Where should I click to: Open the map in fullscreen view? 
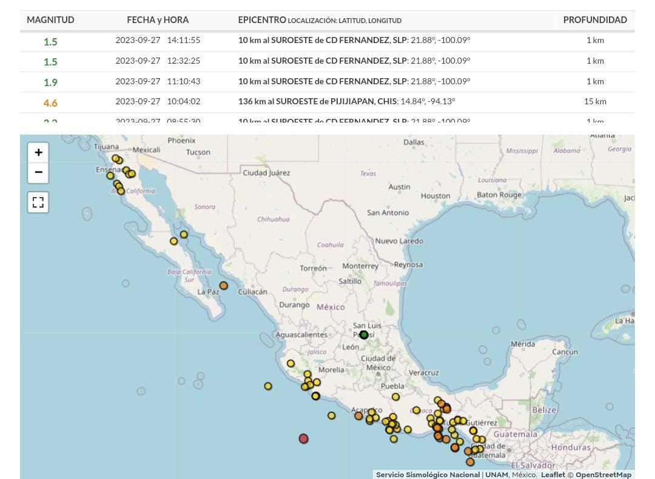click(38, 202)
